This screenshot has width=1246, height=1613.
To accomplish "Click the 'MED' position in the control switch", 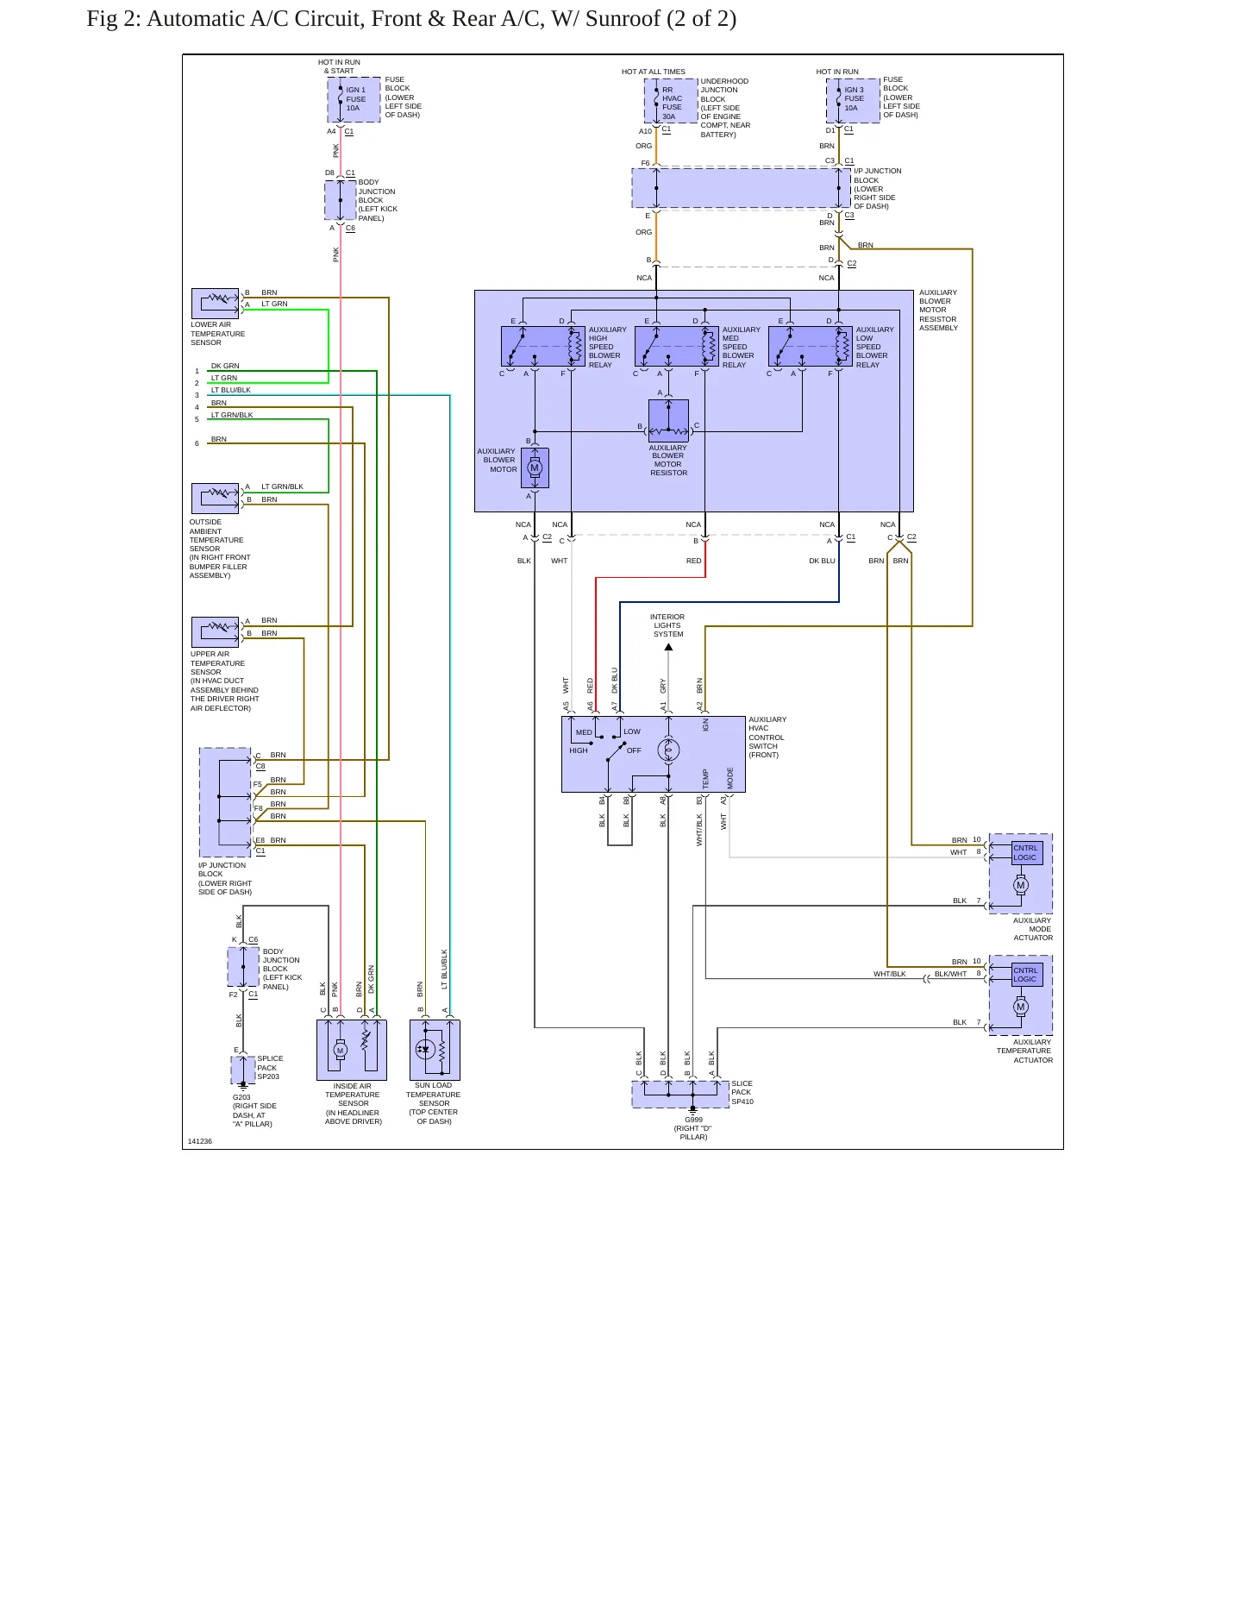I will 584,732.
